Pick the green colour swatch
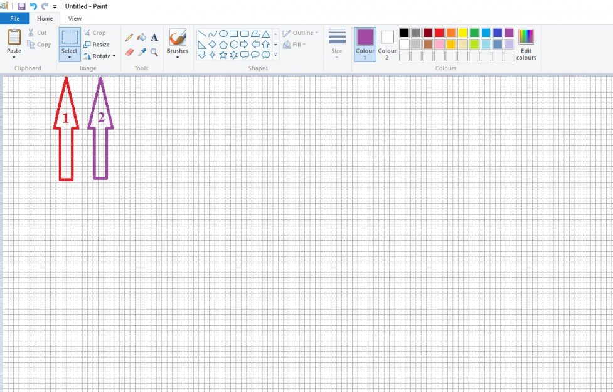613x392 pixels. pyautogui.click(x=474, y=33)
